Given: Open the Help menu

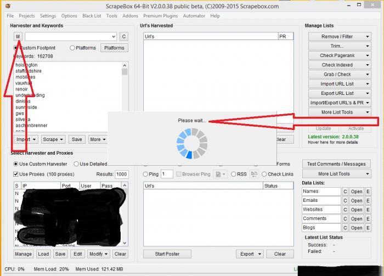Looking at the screenshot, I should (x=215, y=16).
